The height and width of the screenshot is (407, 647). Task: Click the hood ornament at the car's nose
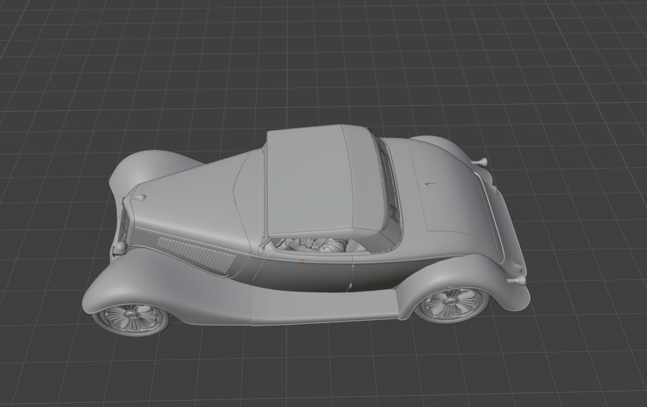[141, 198]
